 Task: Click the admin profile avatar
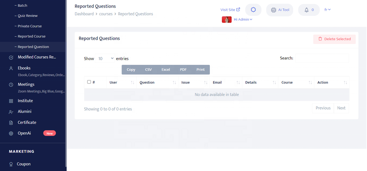[227, 19]
